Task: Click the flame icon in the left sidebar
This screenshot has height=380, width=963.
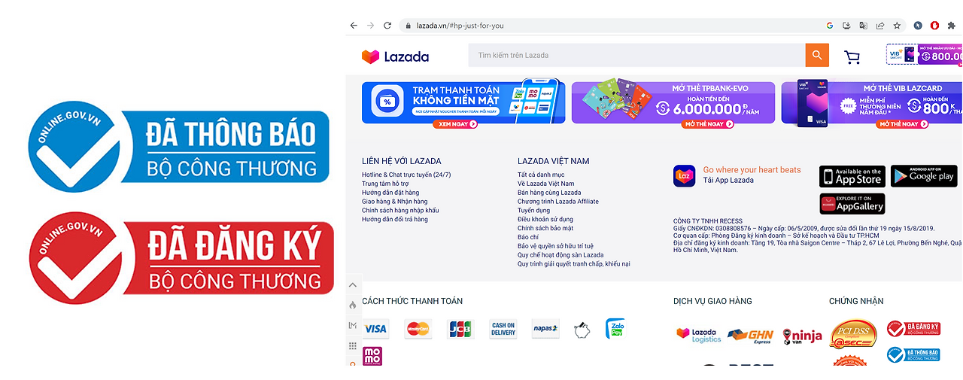Action: pos(352,305)
